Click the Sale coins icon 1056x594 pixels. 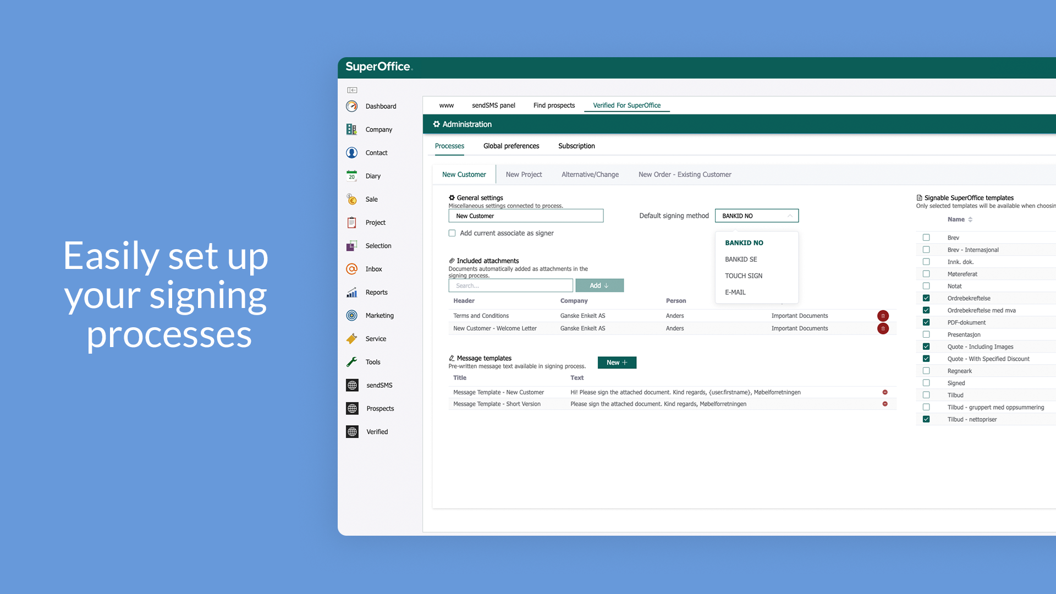click(352, 199)
